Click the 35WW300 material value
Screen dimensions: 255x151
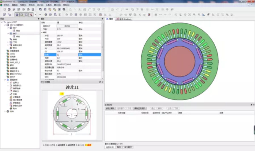[x=61, y=77]
